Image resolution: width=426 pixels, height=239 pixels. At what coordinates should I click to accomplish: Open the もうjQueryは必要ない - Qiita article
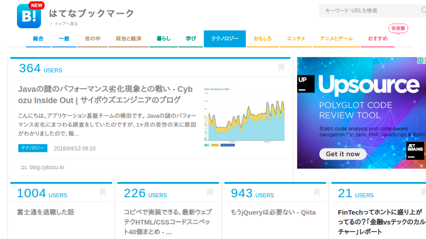tap(273, 212)
